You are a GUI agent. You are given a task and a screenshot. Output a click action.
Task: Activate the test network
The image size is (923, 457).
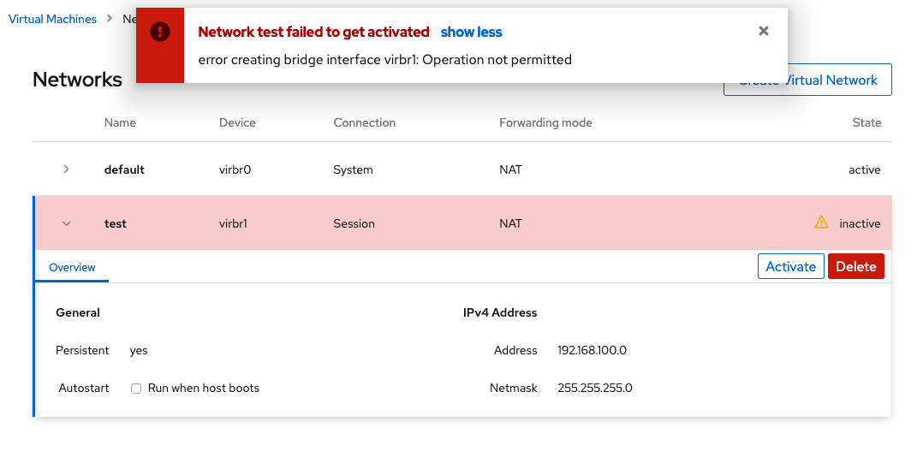(790, 266)
